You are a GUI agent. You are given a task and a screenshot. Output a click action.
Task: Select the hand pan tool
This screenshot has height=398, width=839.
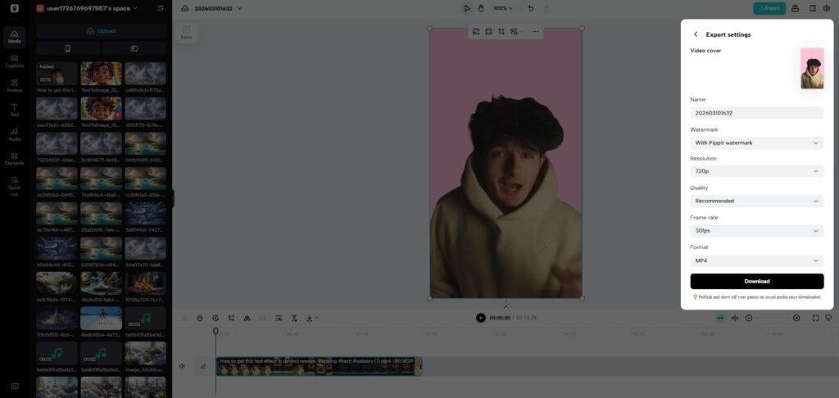[x=481, y=8]
